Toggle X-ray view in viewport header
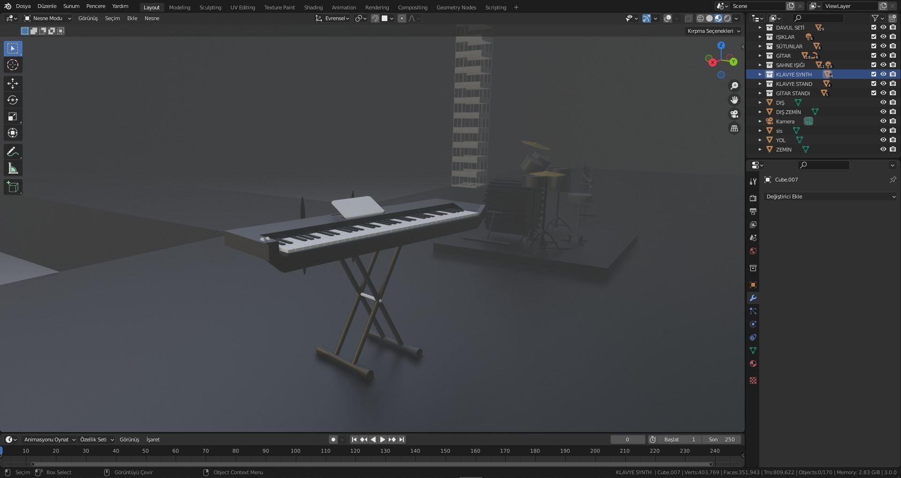This screenshot has width=901, height=478. click(688, 18)
